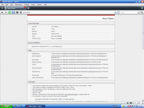Go to the Home page icon
Viewport: 144px width, 108px height.
coord(13,12)
